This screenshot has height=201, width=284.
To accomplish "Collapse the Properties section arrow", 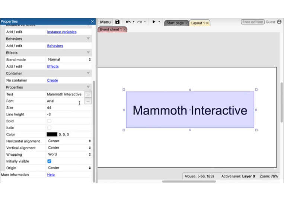I will (88, 87).
